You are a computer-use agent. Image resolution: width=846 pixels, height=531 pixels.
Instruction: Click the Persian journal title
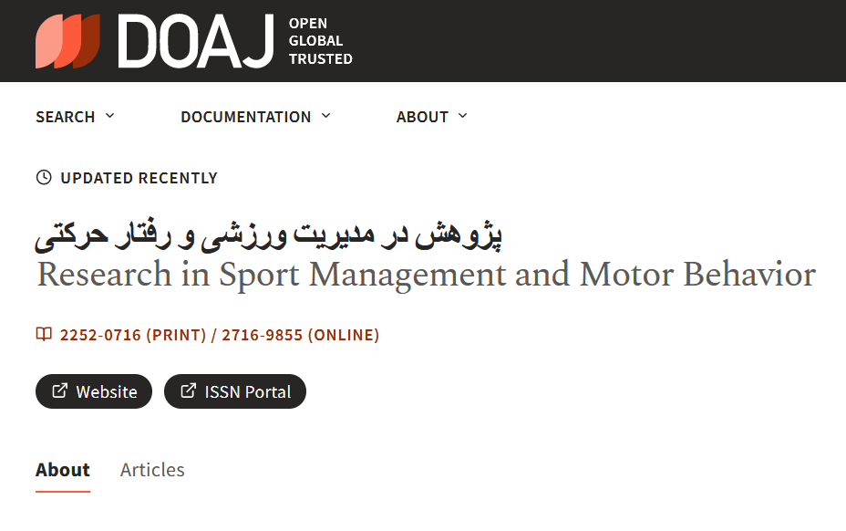point(268,235)
